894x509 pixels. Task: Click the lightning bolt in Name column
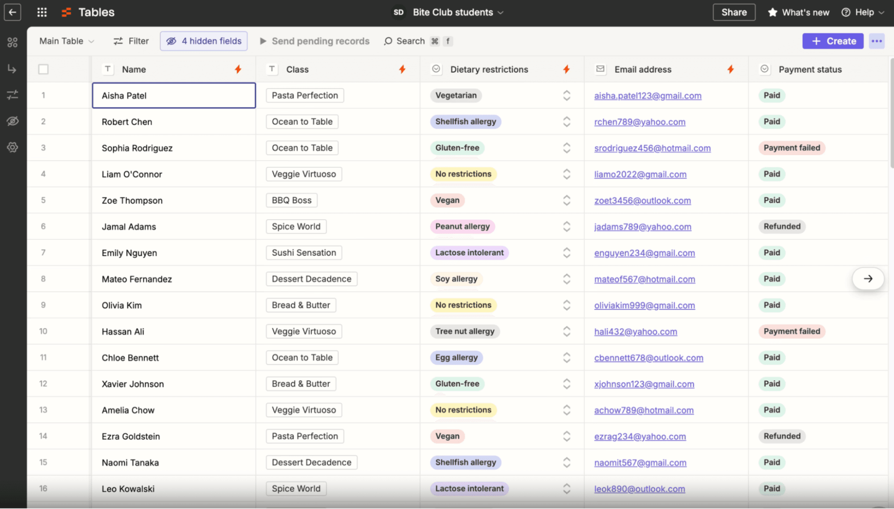pyautogui.click(x=238, y=69)
